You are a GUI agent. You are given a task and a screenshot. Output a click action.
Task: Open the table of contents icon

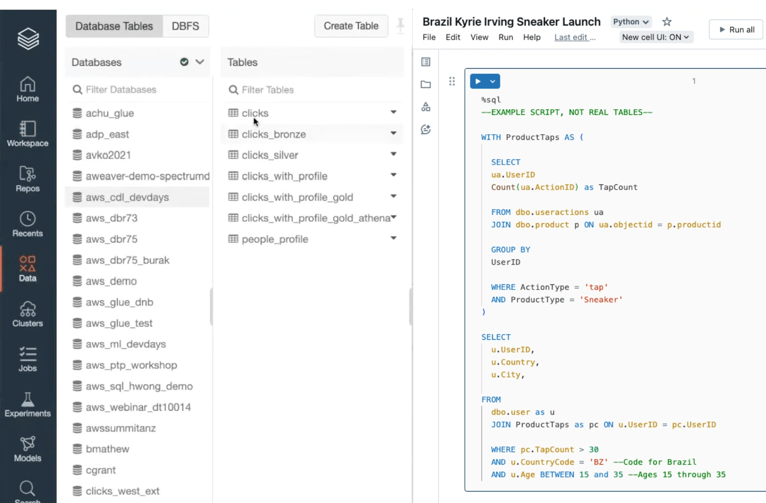426,62
